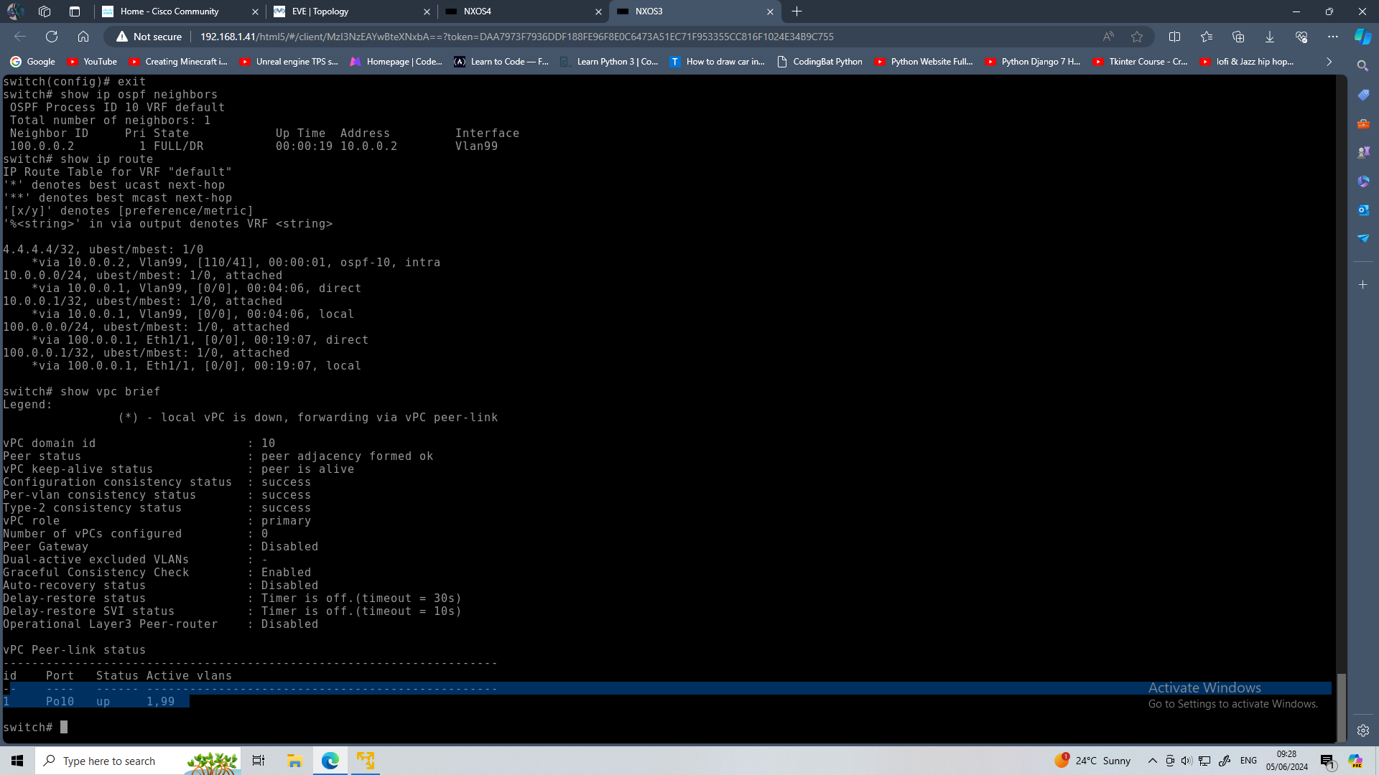Click the browser refresh button
Screen dimensions: 1379x775
click(51, 37)
